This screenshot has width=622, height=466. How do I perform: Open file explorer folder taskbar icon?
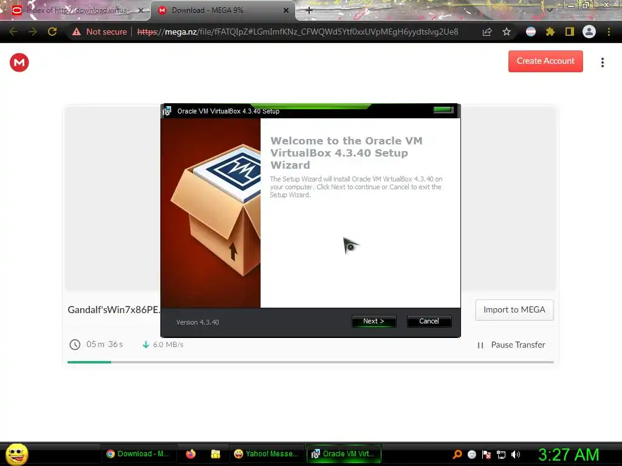216,454
